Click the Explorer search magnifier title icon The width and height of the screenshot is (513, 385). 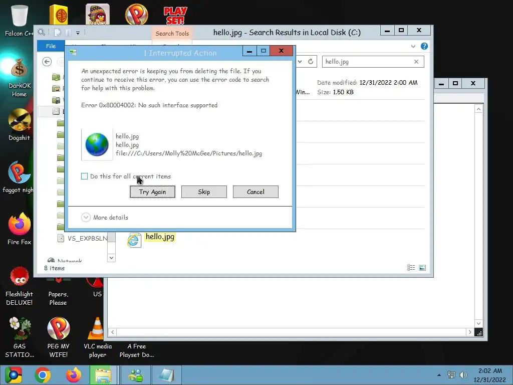point(41,32)
